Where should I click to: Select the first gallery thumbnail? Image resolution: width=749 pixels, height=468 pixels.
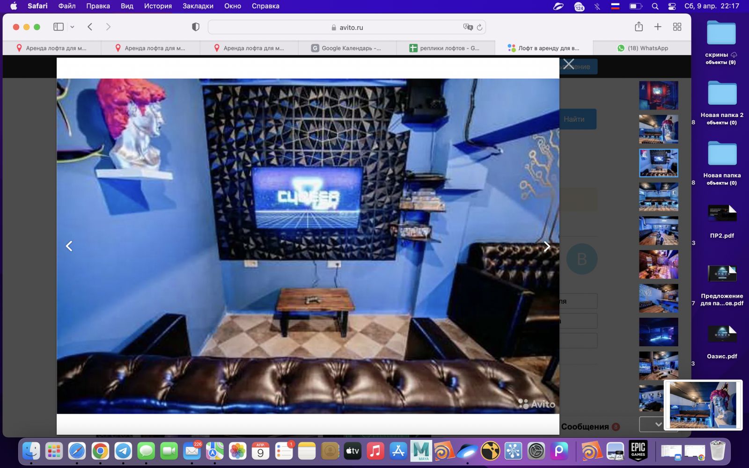point(658,95)
